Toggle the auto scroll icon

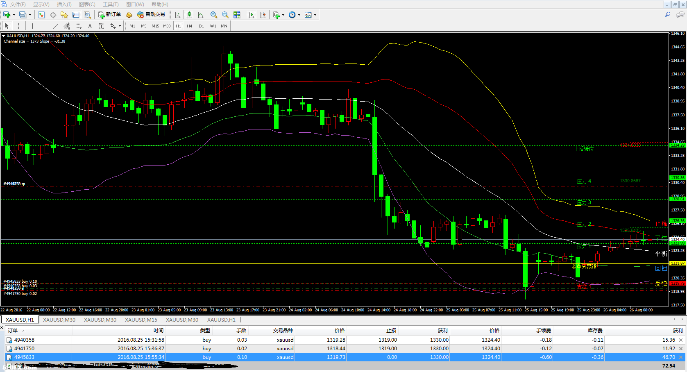[251, 15]
